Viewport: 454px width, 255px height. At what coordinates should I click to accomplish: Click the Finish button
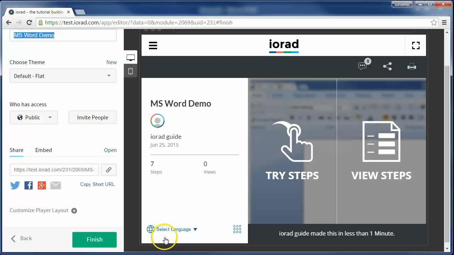[x=94, y=240]
